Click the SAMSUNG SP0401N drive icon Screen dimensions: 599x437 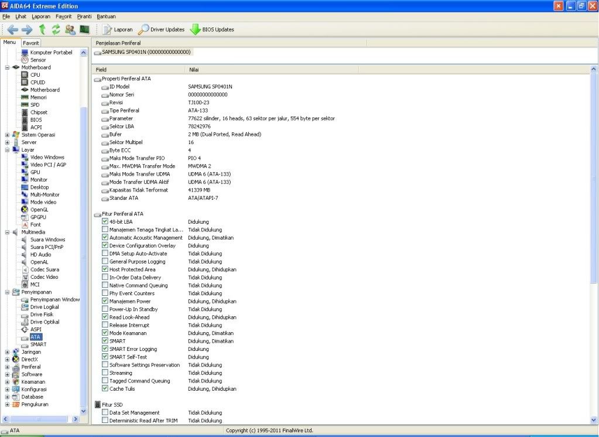click(98, 52)
